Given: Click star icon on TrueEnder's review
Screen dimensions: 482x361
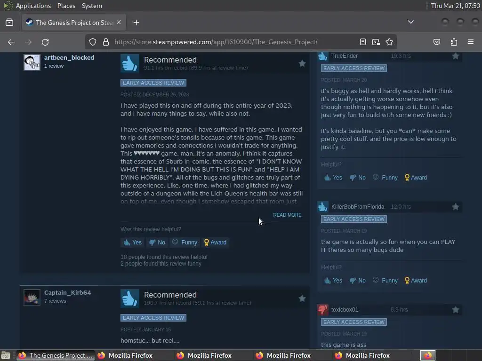Looking at the screenshot, I should pyautogui.click(x=455, y=56).
